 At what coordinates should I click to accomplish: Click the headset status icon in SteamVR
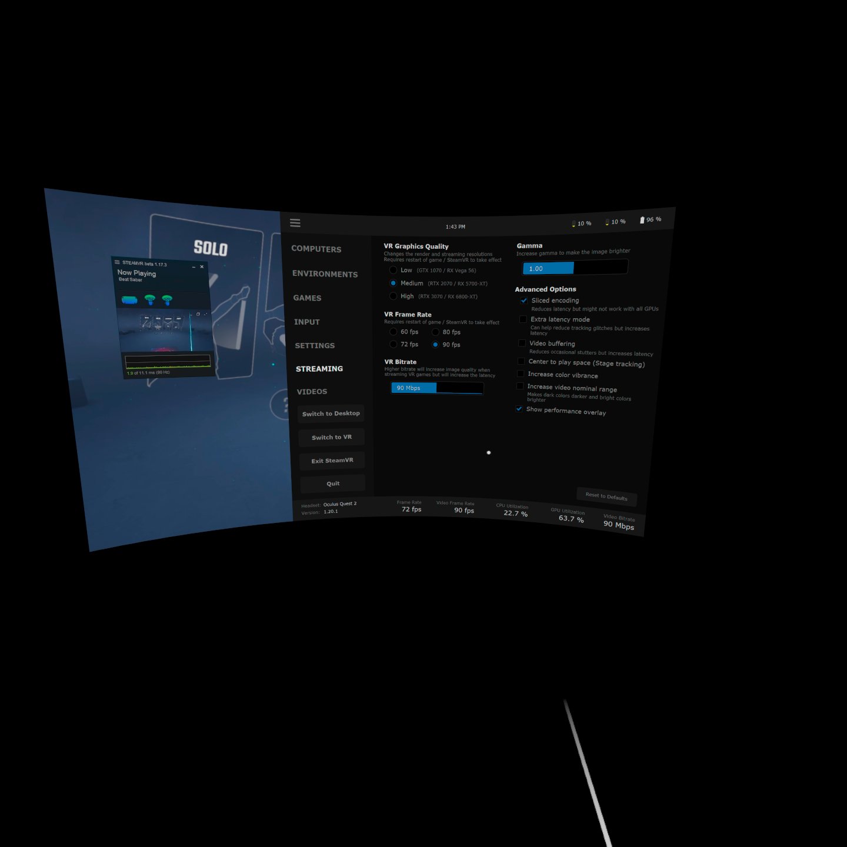click(129, 299)
